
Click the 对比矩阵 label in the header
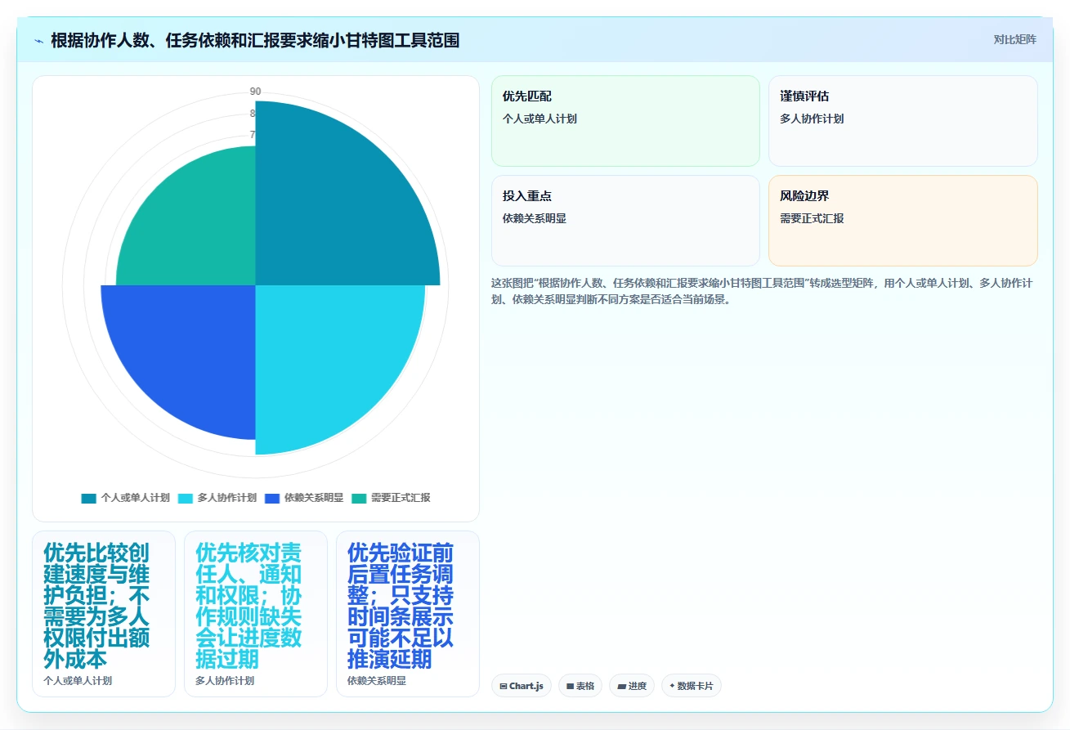(x=1014, y=39)
